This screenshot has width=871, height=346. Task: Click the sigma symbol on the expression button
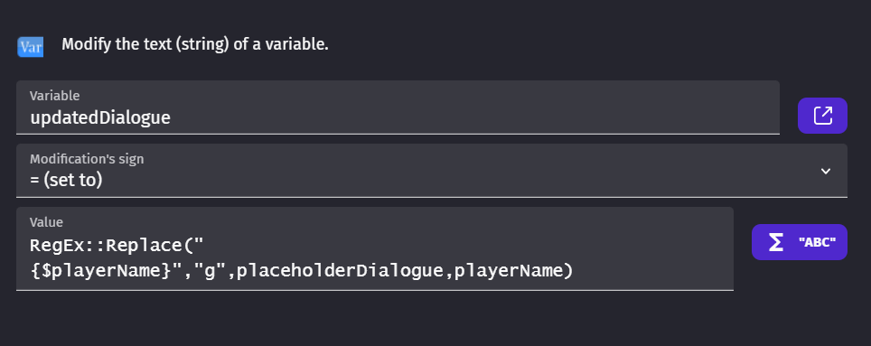coord(775,241)
